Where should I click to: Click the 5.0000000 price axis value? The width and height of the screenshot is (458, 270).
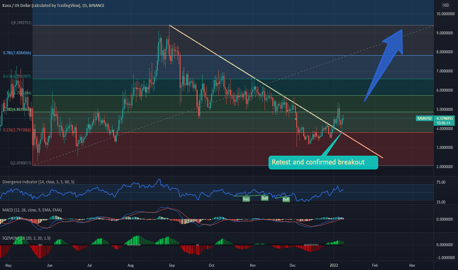tap(445, 109)
